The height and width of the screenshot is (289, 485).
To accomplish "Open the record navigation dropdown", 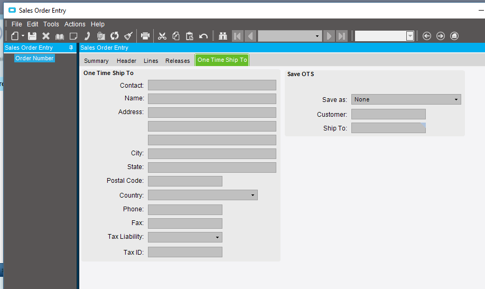I will pyautogui.click(x=317, y=36).
